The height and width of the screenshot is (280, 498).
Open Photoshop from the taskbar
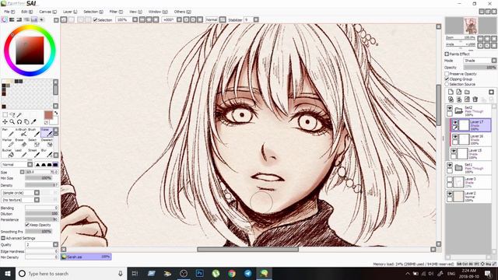coord(200,273)
